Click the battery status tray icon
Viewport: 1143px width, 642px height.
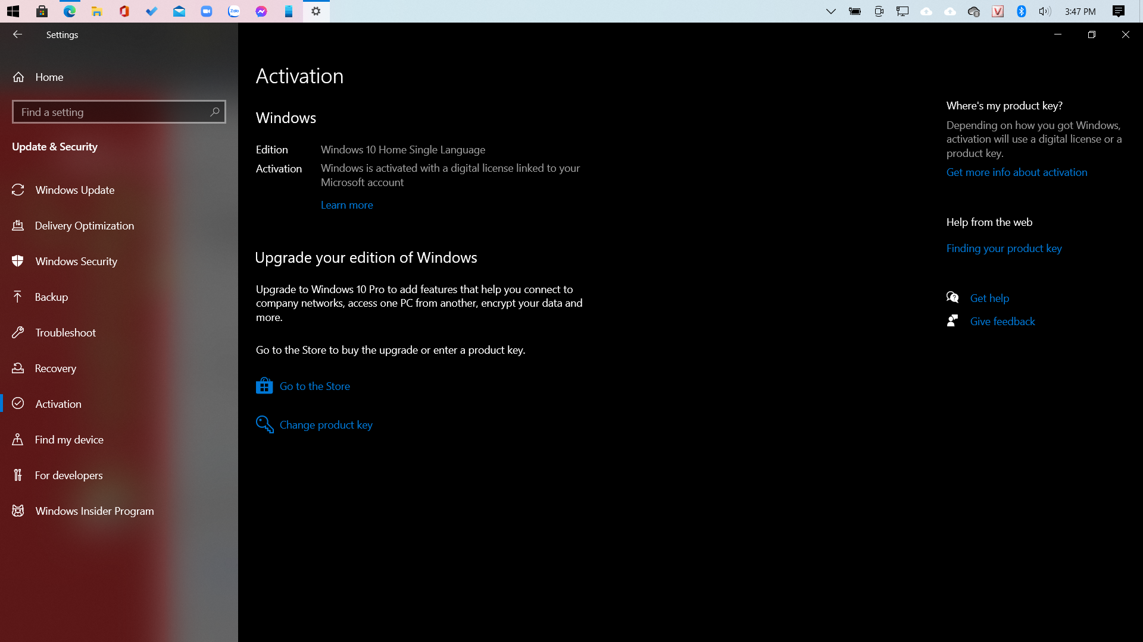pos(855,11)
